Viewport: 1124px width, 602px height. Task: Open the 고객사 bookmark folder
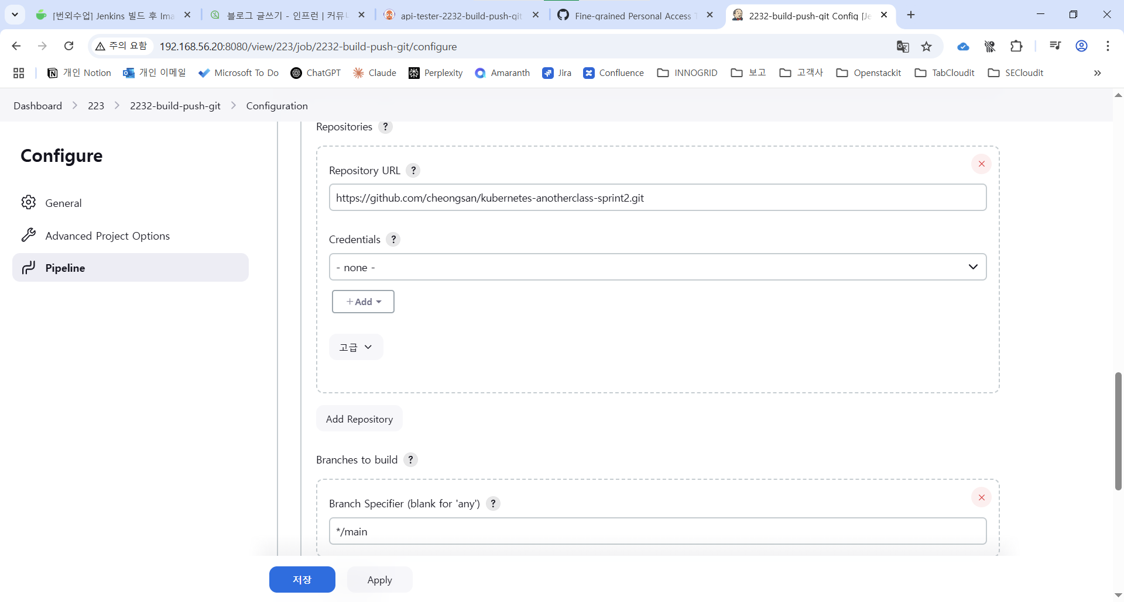(x=801, y=73)
